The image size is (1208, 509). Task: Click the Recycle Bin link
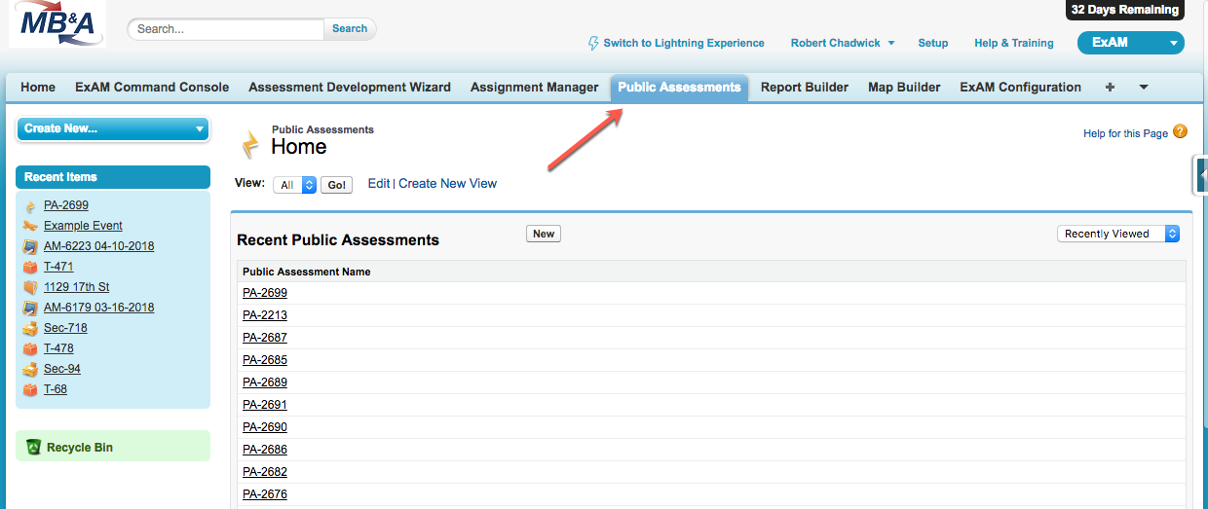(x=80, y=448)
